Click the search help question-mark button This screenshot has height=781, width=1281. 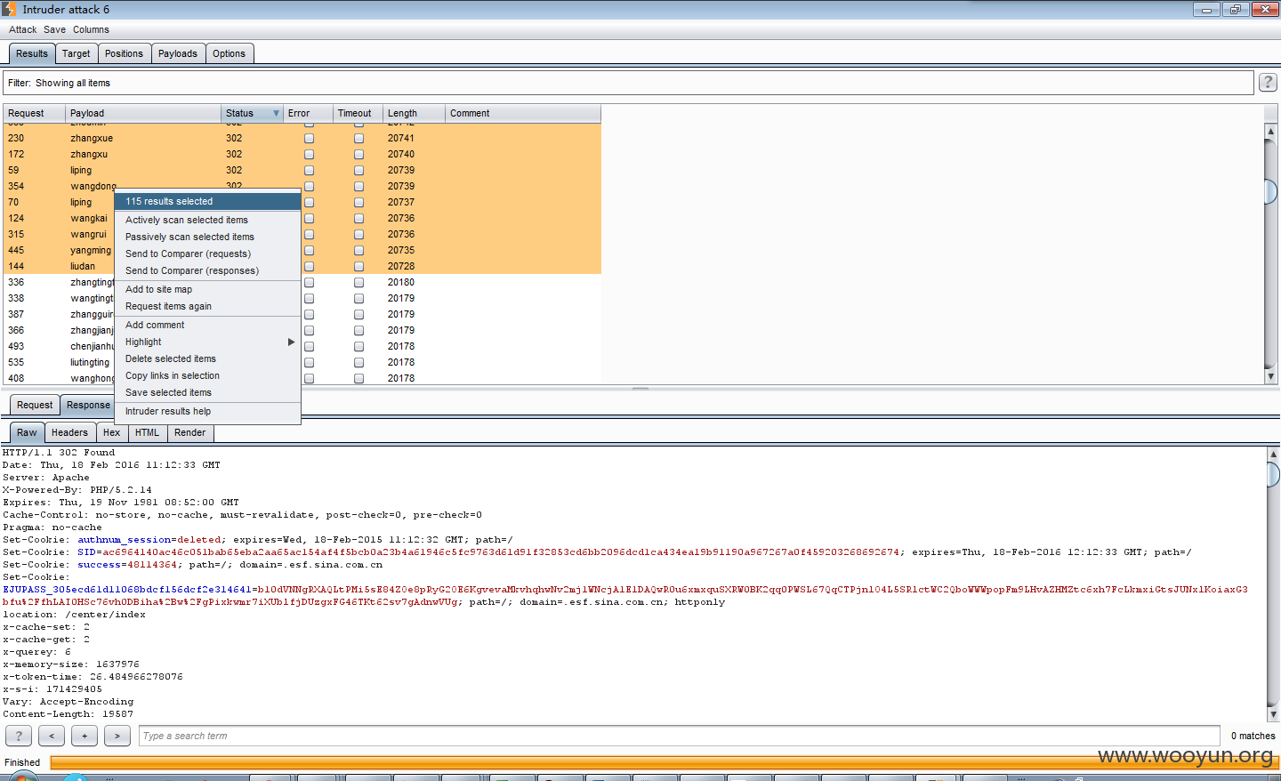point(19,736)
